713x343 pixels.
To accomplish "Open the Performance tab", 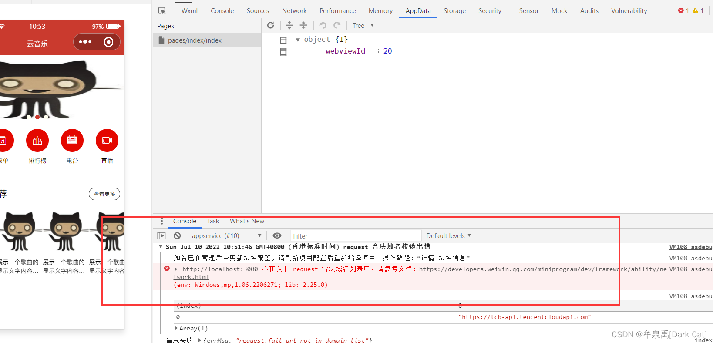I will pos(337,11).
